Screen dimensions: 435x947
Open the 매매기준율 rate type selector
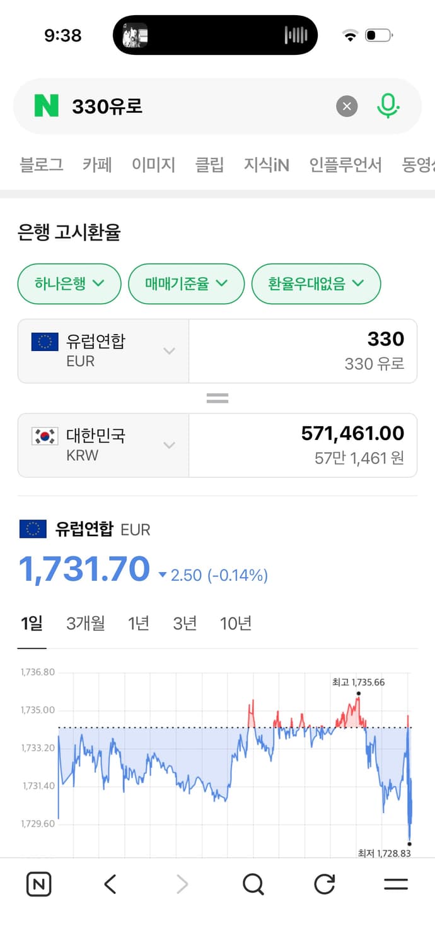pyautogui.click(x=186, y=284)
